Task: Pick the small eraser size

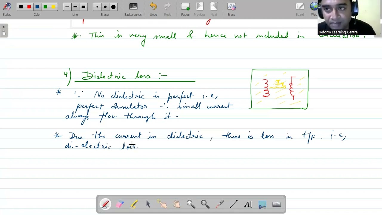Action: tap(97, 7)
